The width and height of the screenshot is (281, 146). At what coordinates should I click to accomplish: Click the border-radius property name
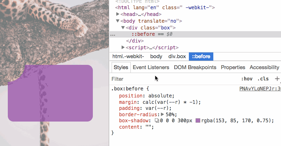(x=138, y=114)
